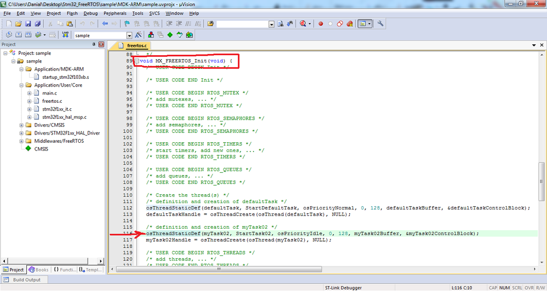Click Kill All Breakpoints icon
Screen dimensions: 547x291
350,24
